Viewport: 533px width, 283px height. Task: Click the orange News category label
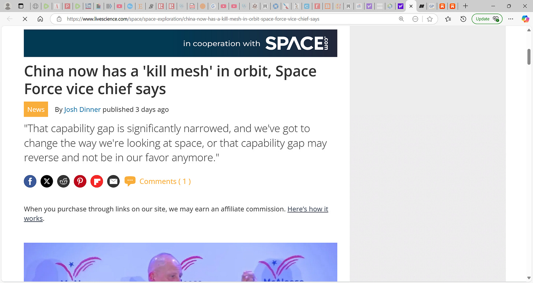tap(36, 109)
